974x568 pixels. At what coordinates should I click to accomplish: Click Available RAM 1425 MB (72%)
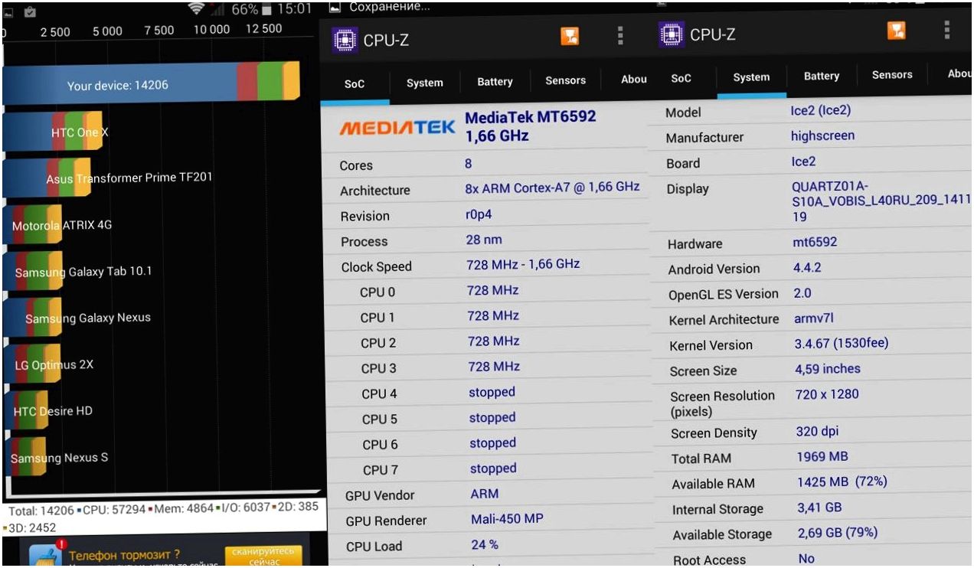842,482
